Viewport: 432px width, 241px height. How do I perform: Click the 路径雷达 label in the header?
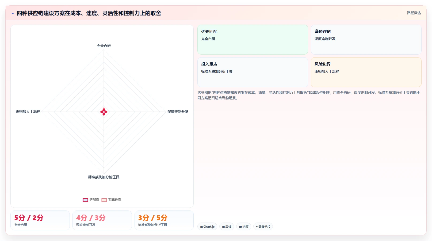point(414,13)
